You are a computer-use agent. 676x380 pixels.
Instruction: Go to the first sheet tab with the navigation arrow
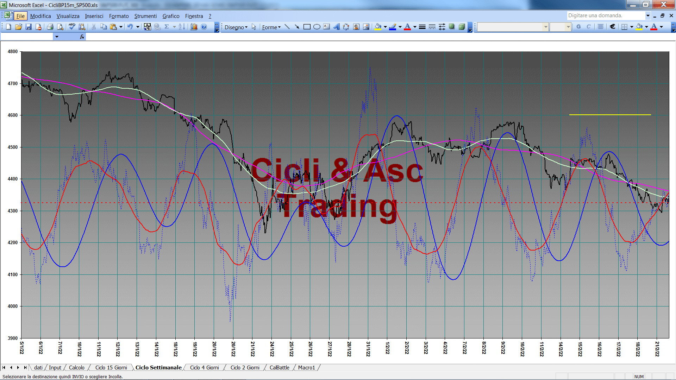click(4, 367)
